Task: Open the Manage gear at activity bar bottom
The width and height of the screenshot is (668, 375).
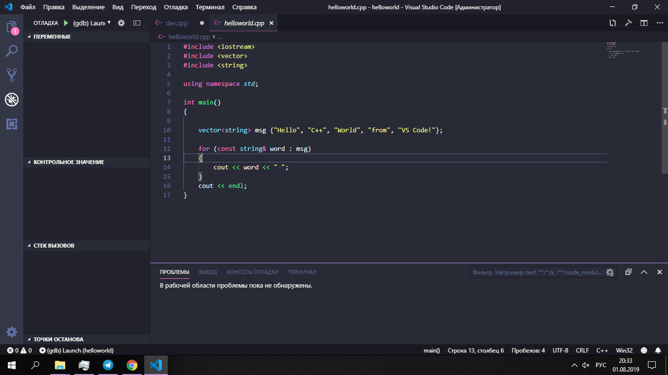Action: tap(12, 332)
